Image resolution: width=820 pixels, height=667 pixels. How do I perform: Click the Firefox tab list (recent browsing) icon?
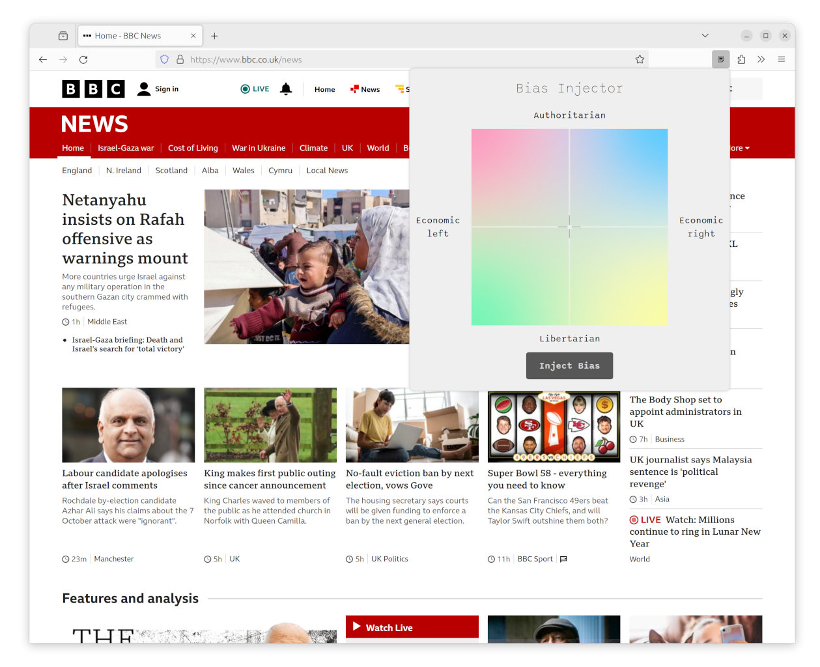point(63,36)
